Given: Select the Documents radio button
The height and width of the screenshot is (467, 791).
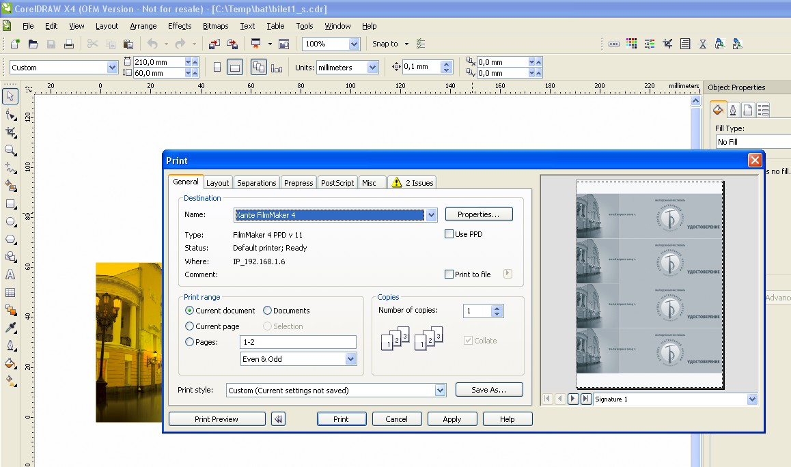Looking at the screenshot, I should click(267, 311).
